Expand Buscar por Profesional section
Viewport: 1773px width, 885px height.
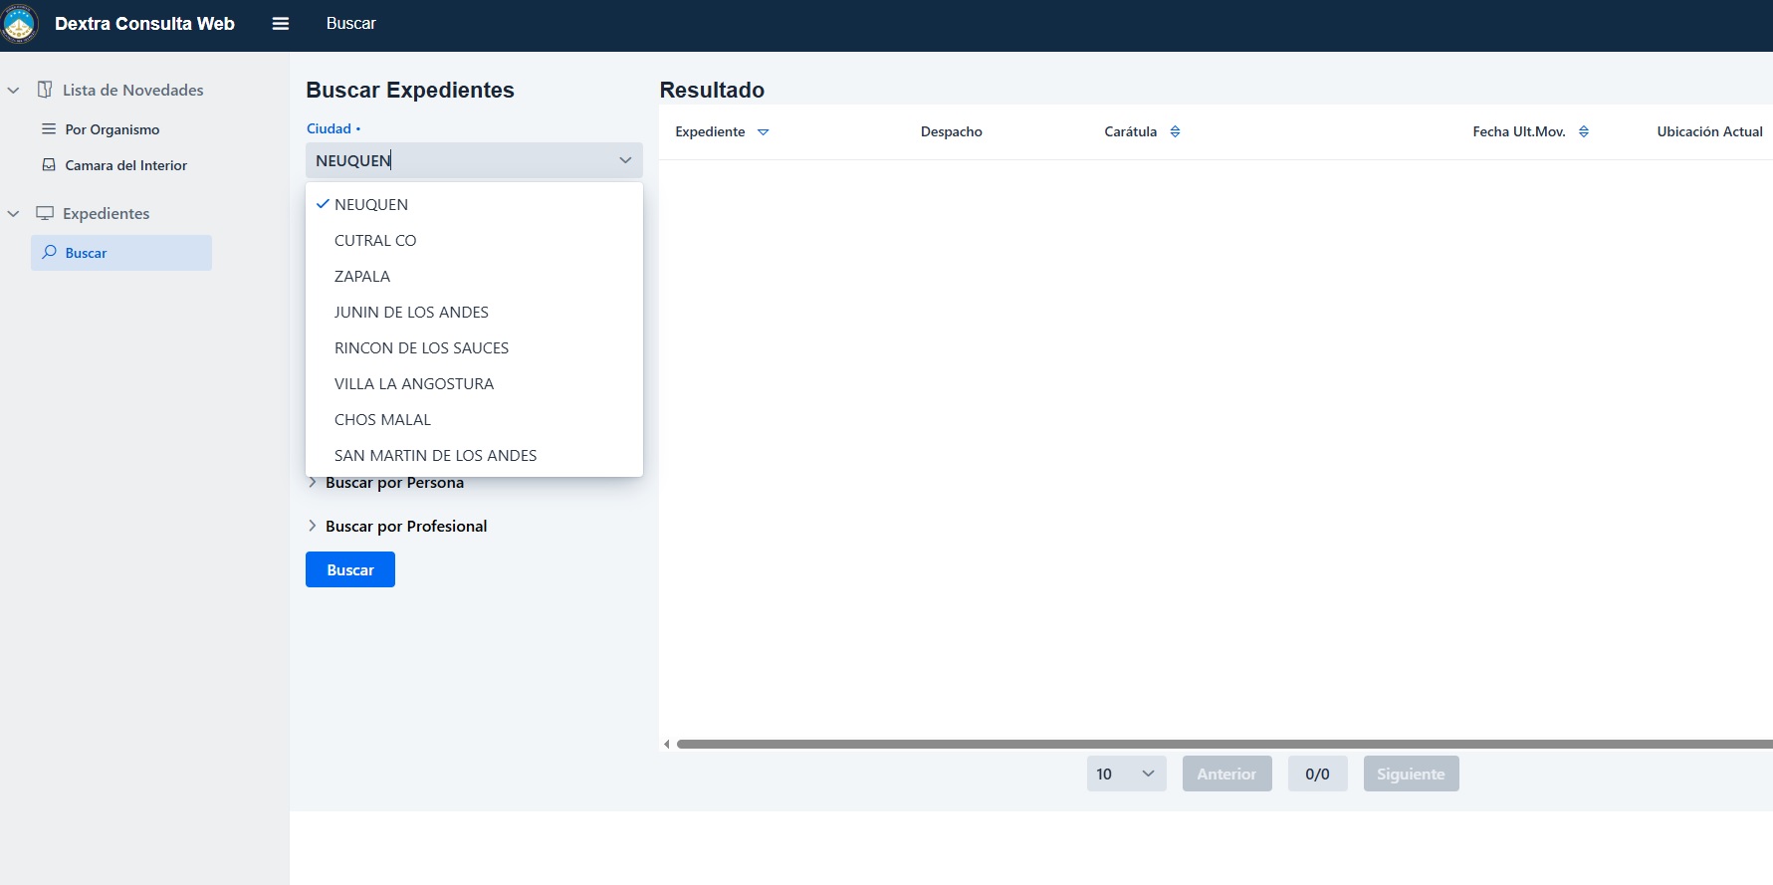tap(405, 527)
